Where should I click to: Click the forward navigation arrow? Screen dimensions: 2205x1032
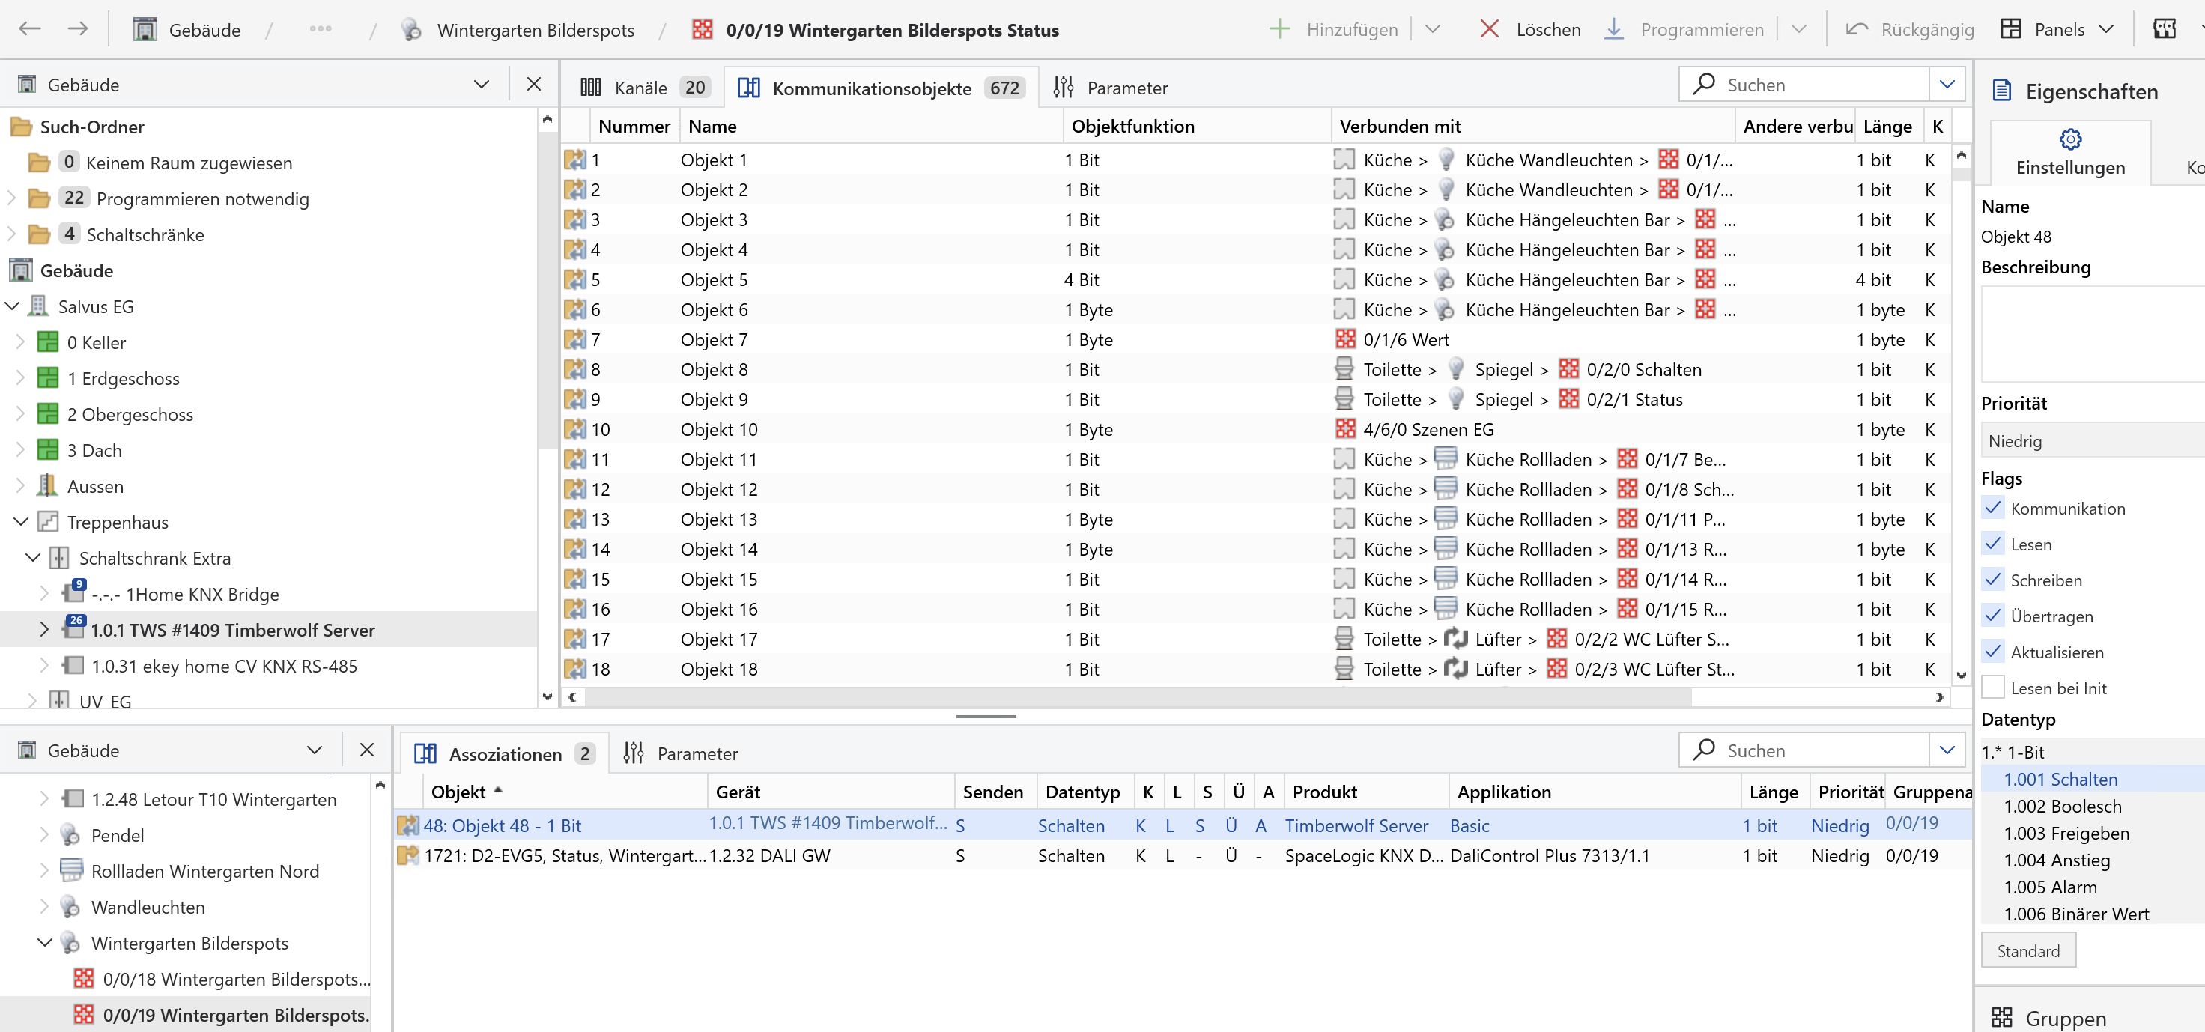point(78,29)
